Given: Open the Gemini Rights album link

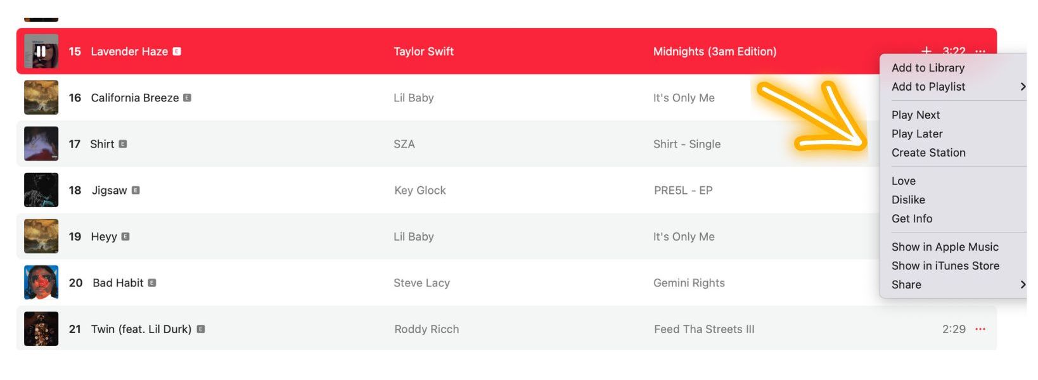Looking at the screenshot, I should 689,283.
